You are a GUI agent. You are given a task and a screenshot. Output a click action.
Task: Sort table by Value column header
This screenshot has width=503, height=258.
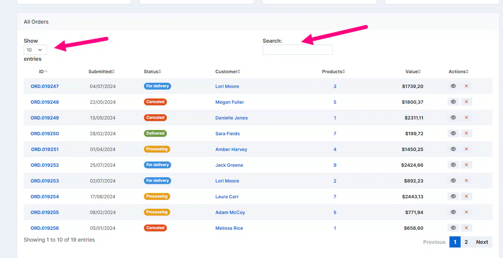[x=413, y=72]
